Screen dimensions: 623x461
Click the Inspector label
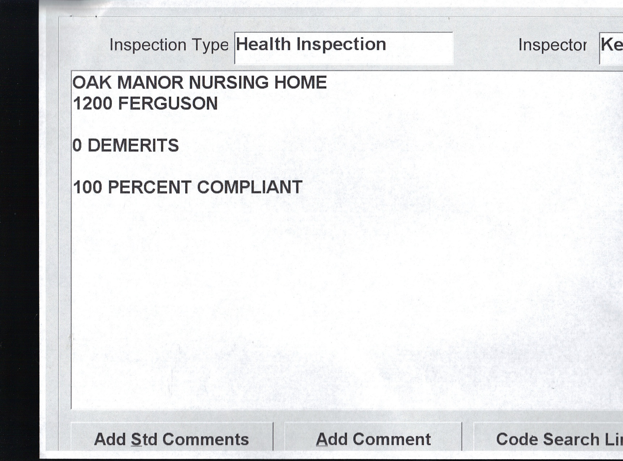tap(552, 45)
